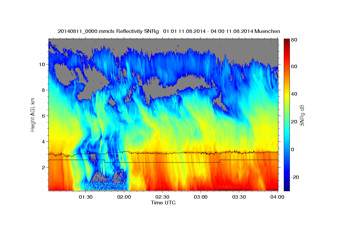
Task: Click the 'Time UTC' axis label
Action: (163, 203)
